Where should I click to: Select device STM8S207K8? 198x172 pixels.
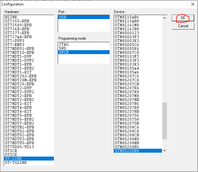click(x=138, y=92)
